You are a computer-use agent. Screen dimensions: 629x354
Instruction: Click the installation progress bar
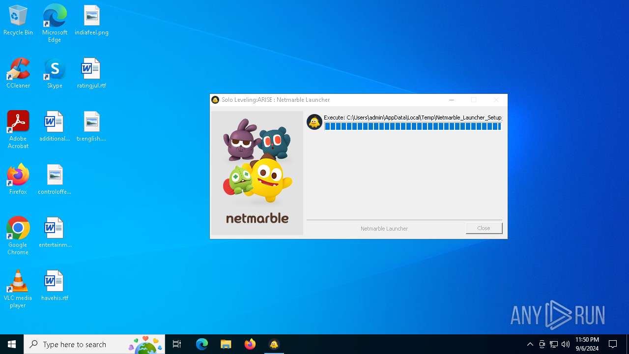pyautogui.click(x=413, y=126)
